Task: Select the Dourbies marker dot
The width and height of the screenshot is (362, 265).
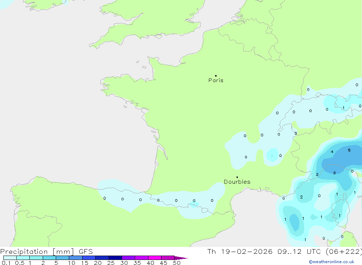Action: pyautogui.click(x=237, y=177)
